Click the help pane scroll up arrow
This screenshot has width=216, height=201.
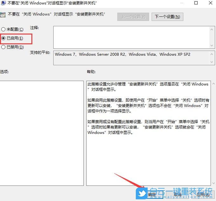(x=214, y=84)
